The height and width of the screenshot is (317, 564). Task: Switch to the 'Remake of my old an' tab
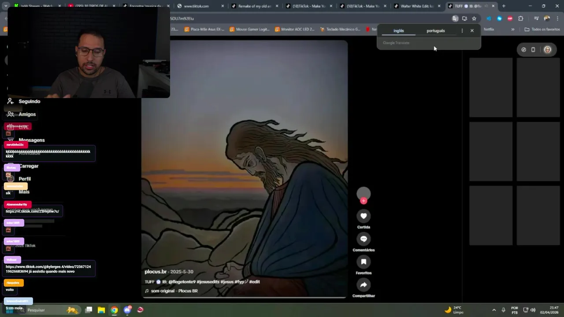tap(255, 6)
